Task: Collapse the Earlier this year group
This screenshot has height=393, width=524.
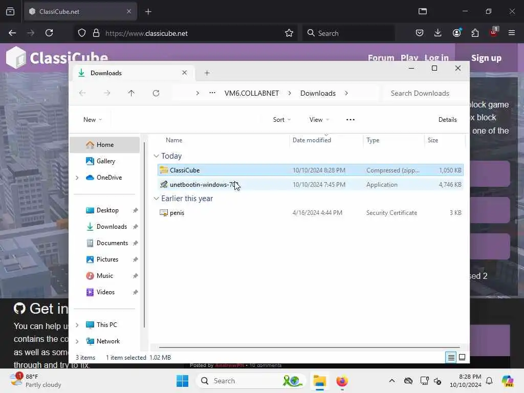Action: coord(156,199)
